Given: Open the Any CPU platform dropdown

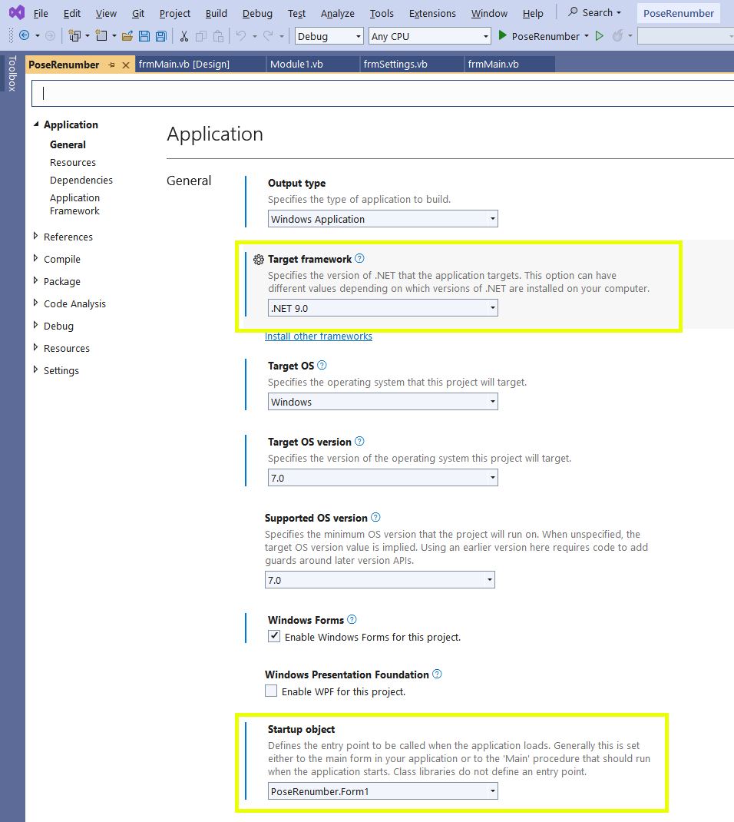Looking at the screenshot, I should [430, 36].
